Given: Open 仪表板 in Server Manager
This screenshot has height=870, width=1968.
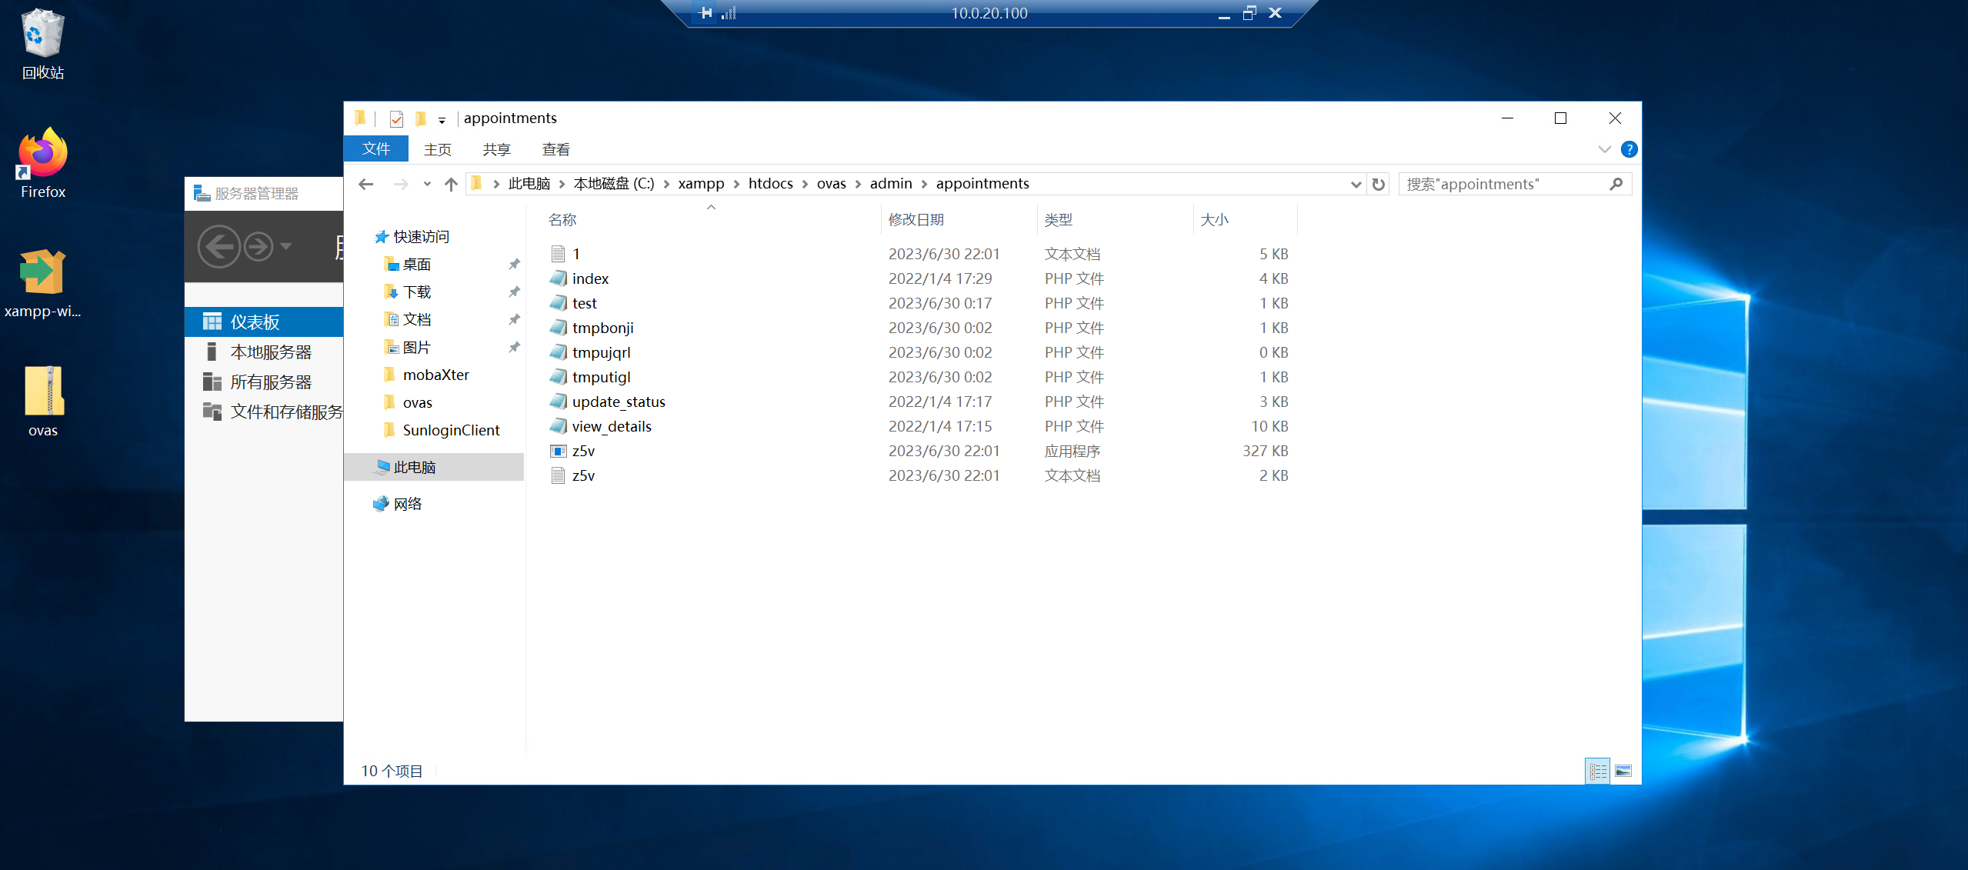Looking at the screenshot, I should [264, 322].
